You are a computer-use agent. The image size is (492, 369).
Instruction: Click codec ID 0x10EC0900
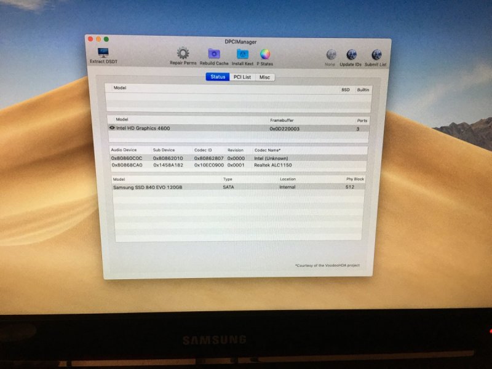(208, 165)
